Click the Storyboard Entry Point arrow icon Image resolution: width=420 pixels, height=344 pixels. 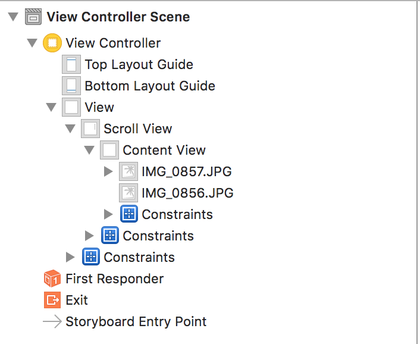click(52, 322)
